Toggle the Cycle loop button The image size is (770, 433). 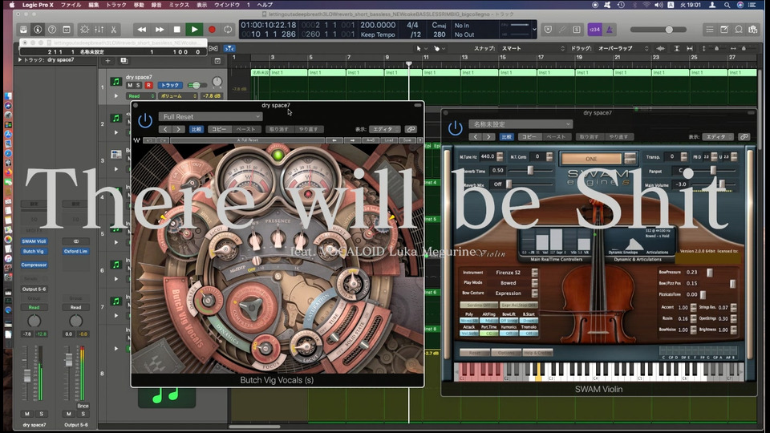pyautogui.click(x=228, y=30)
